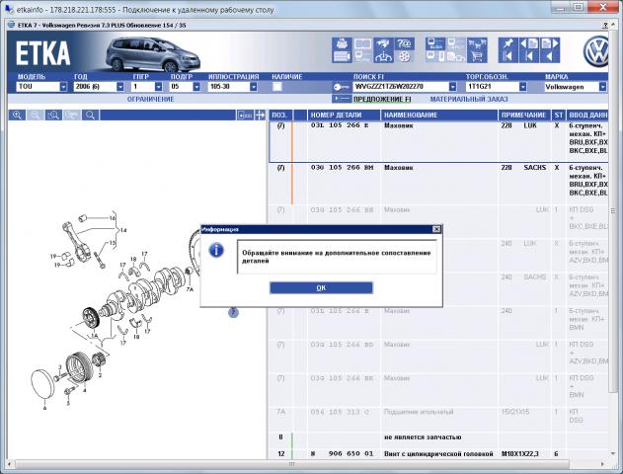Click the arrow icon left of ПРЕДЛОЖЕНИЕ FI
This screenshot has width=623, height=474.
coord(341,99)
